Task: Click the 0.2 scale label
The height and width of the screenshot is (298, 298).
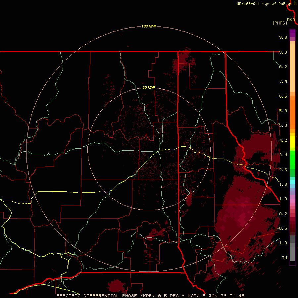Action: coord(283,214)
